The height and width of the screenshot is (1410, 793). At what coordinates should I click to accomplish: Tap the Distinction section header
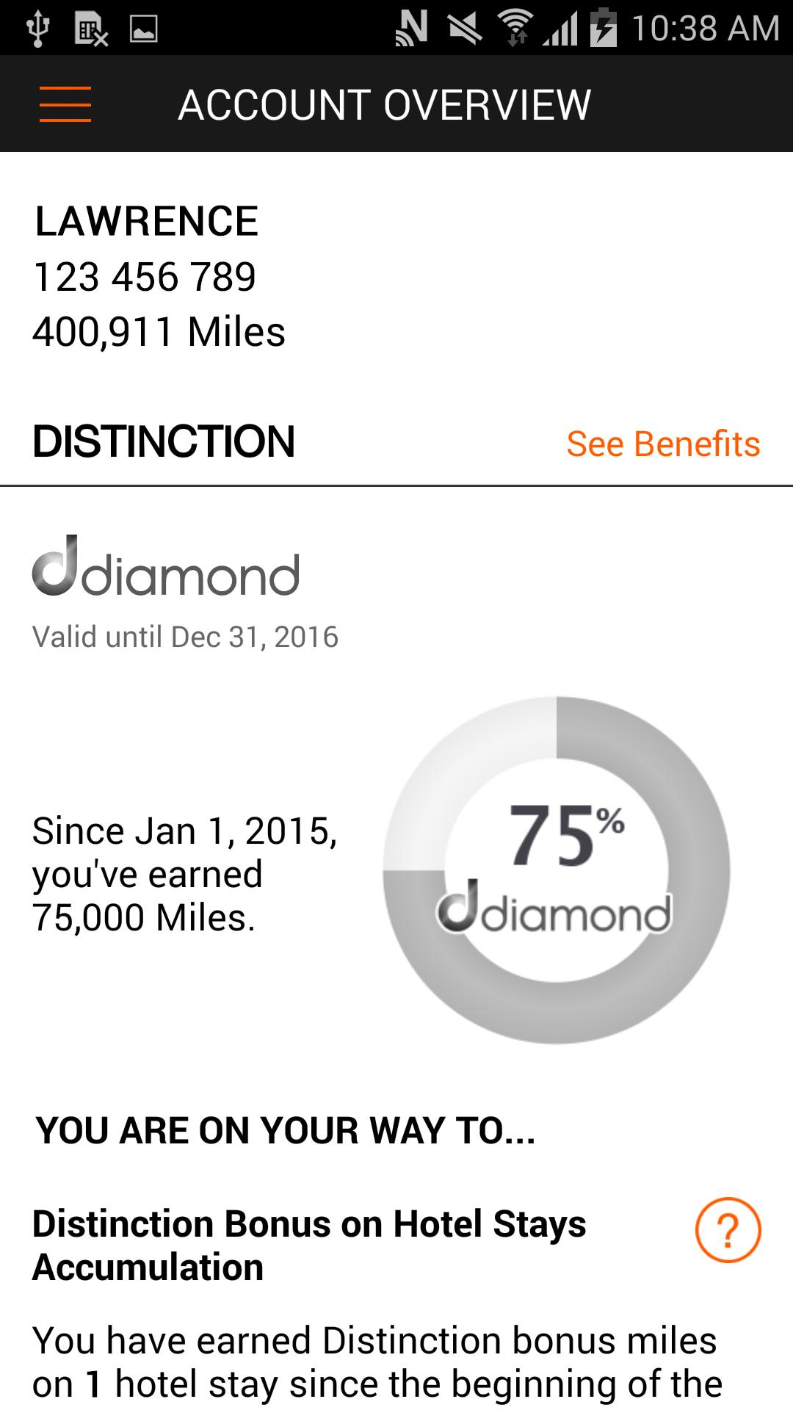pyautogui.click(x=164, y=441)
